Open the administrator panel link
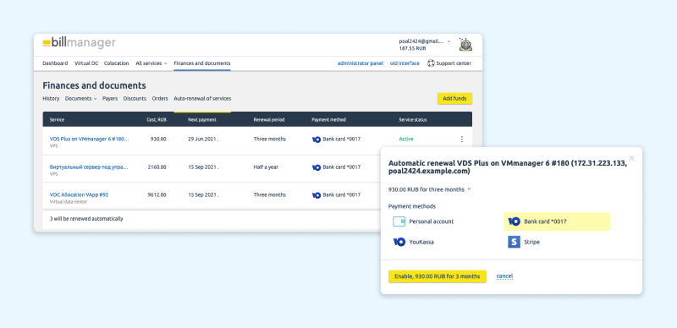 tap(361, 63)
